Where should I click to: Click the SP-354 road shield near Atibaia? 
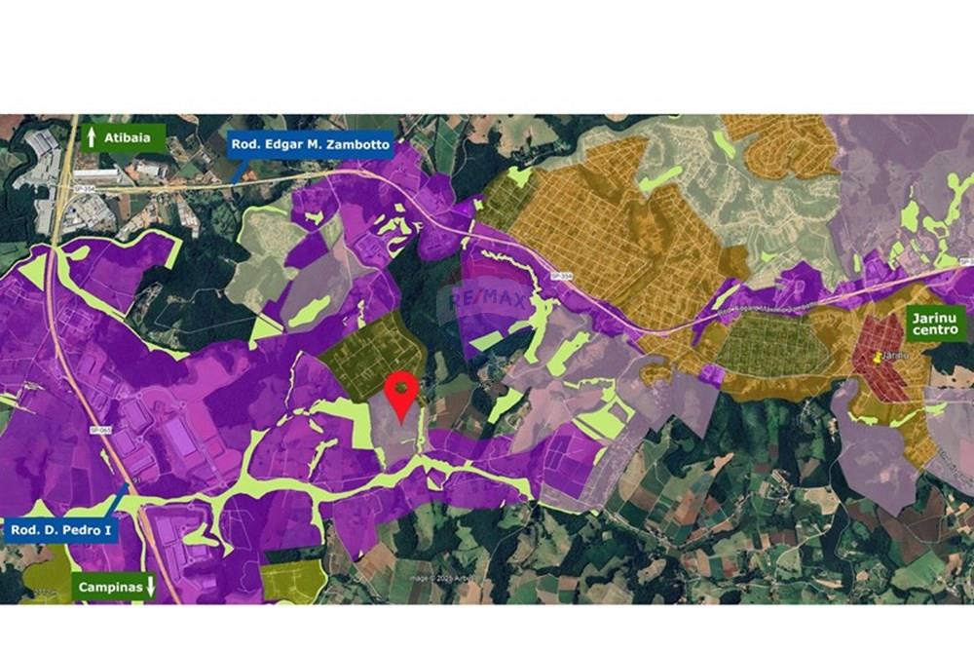(81, 186)
